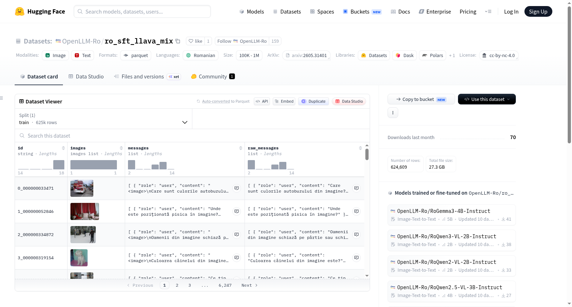Screen dimensions: 572x307
Task: Open Docs in the top navigation
Action: click(x=400, y=11)
